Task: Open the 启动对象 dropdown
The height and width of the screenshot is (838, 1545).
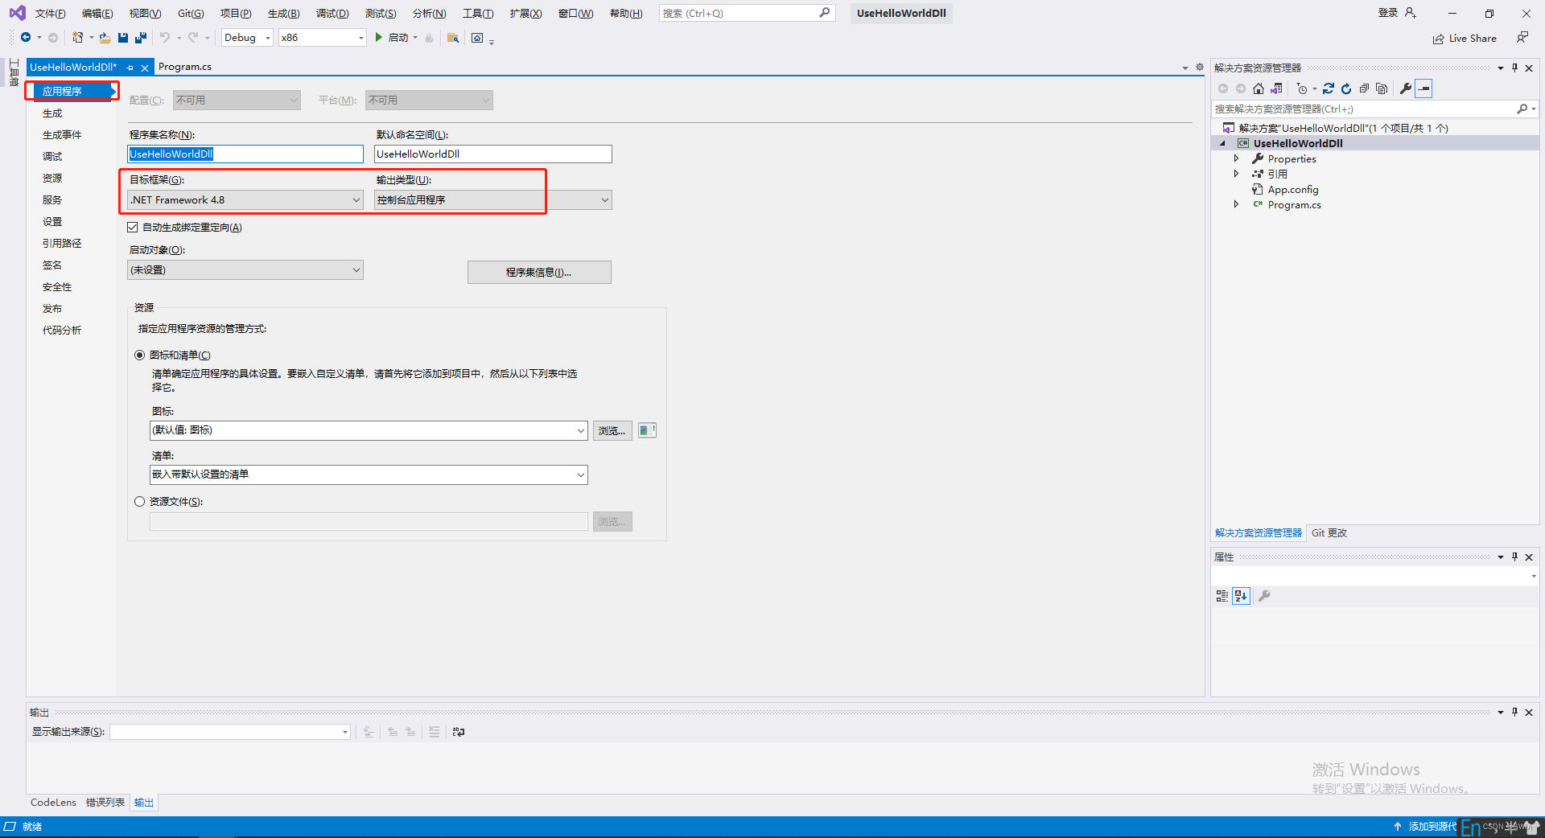Action: point(245,270)
